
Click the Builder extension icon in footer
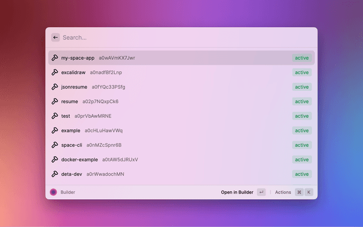click(x=53, y=192)
